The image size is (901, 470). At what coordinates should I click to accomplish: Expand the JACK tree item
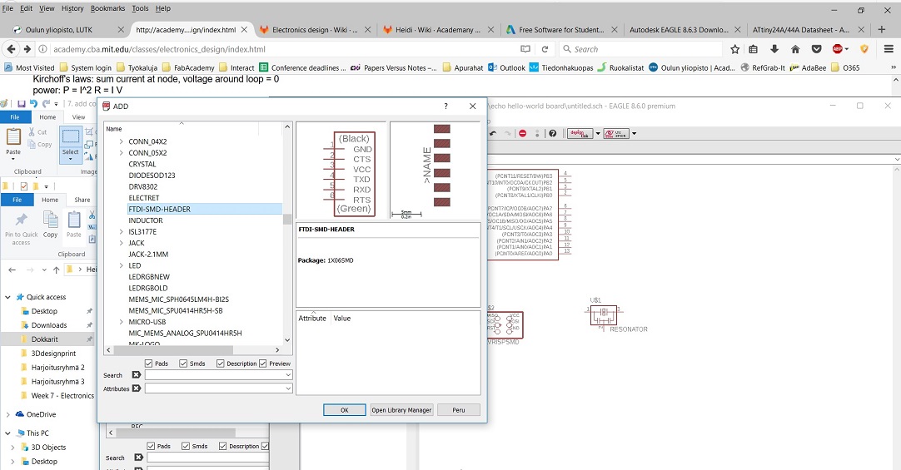coord(122,243)
